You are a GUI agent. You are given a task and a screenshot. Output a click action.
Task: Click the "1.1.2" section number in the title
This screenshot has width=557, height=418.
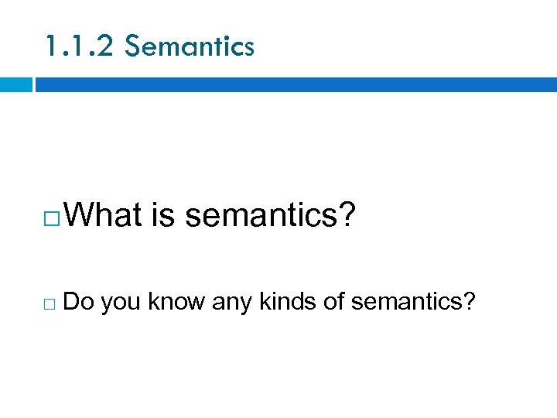pos(80,46)
